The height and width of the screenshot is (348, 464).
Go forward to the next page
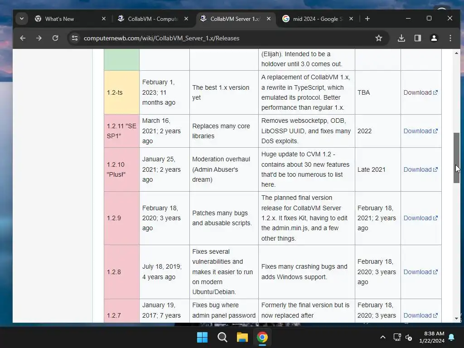coord(39,38)
